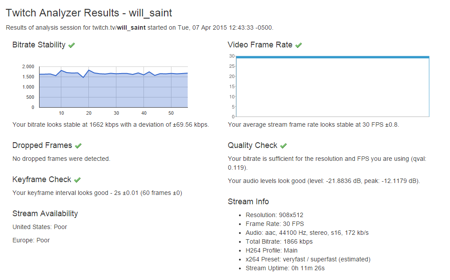
Task: Click the H264 Profile: Main entry
Action: [271, 250]
